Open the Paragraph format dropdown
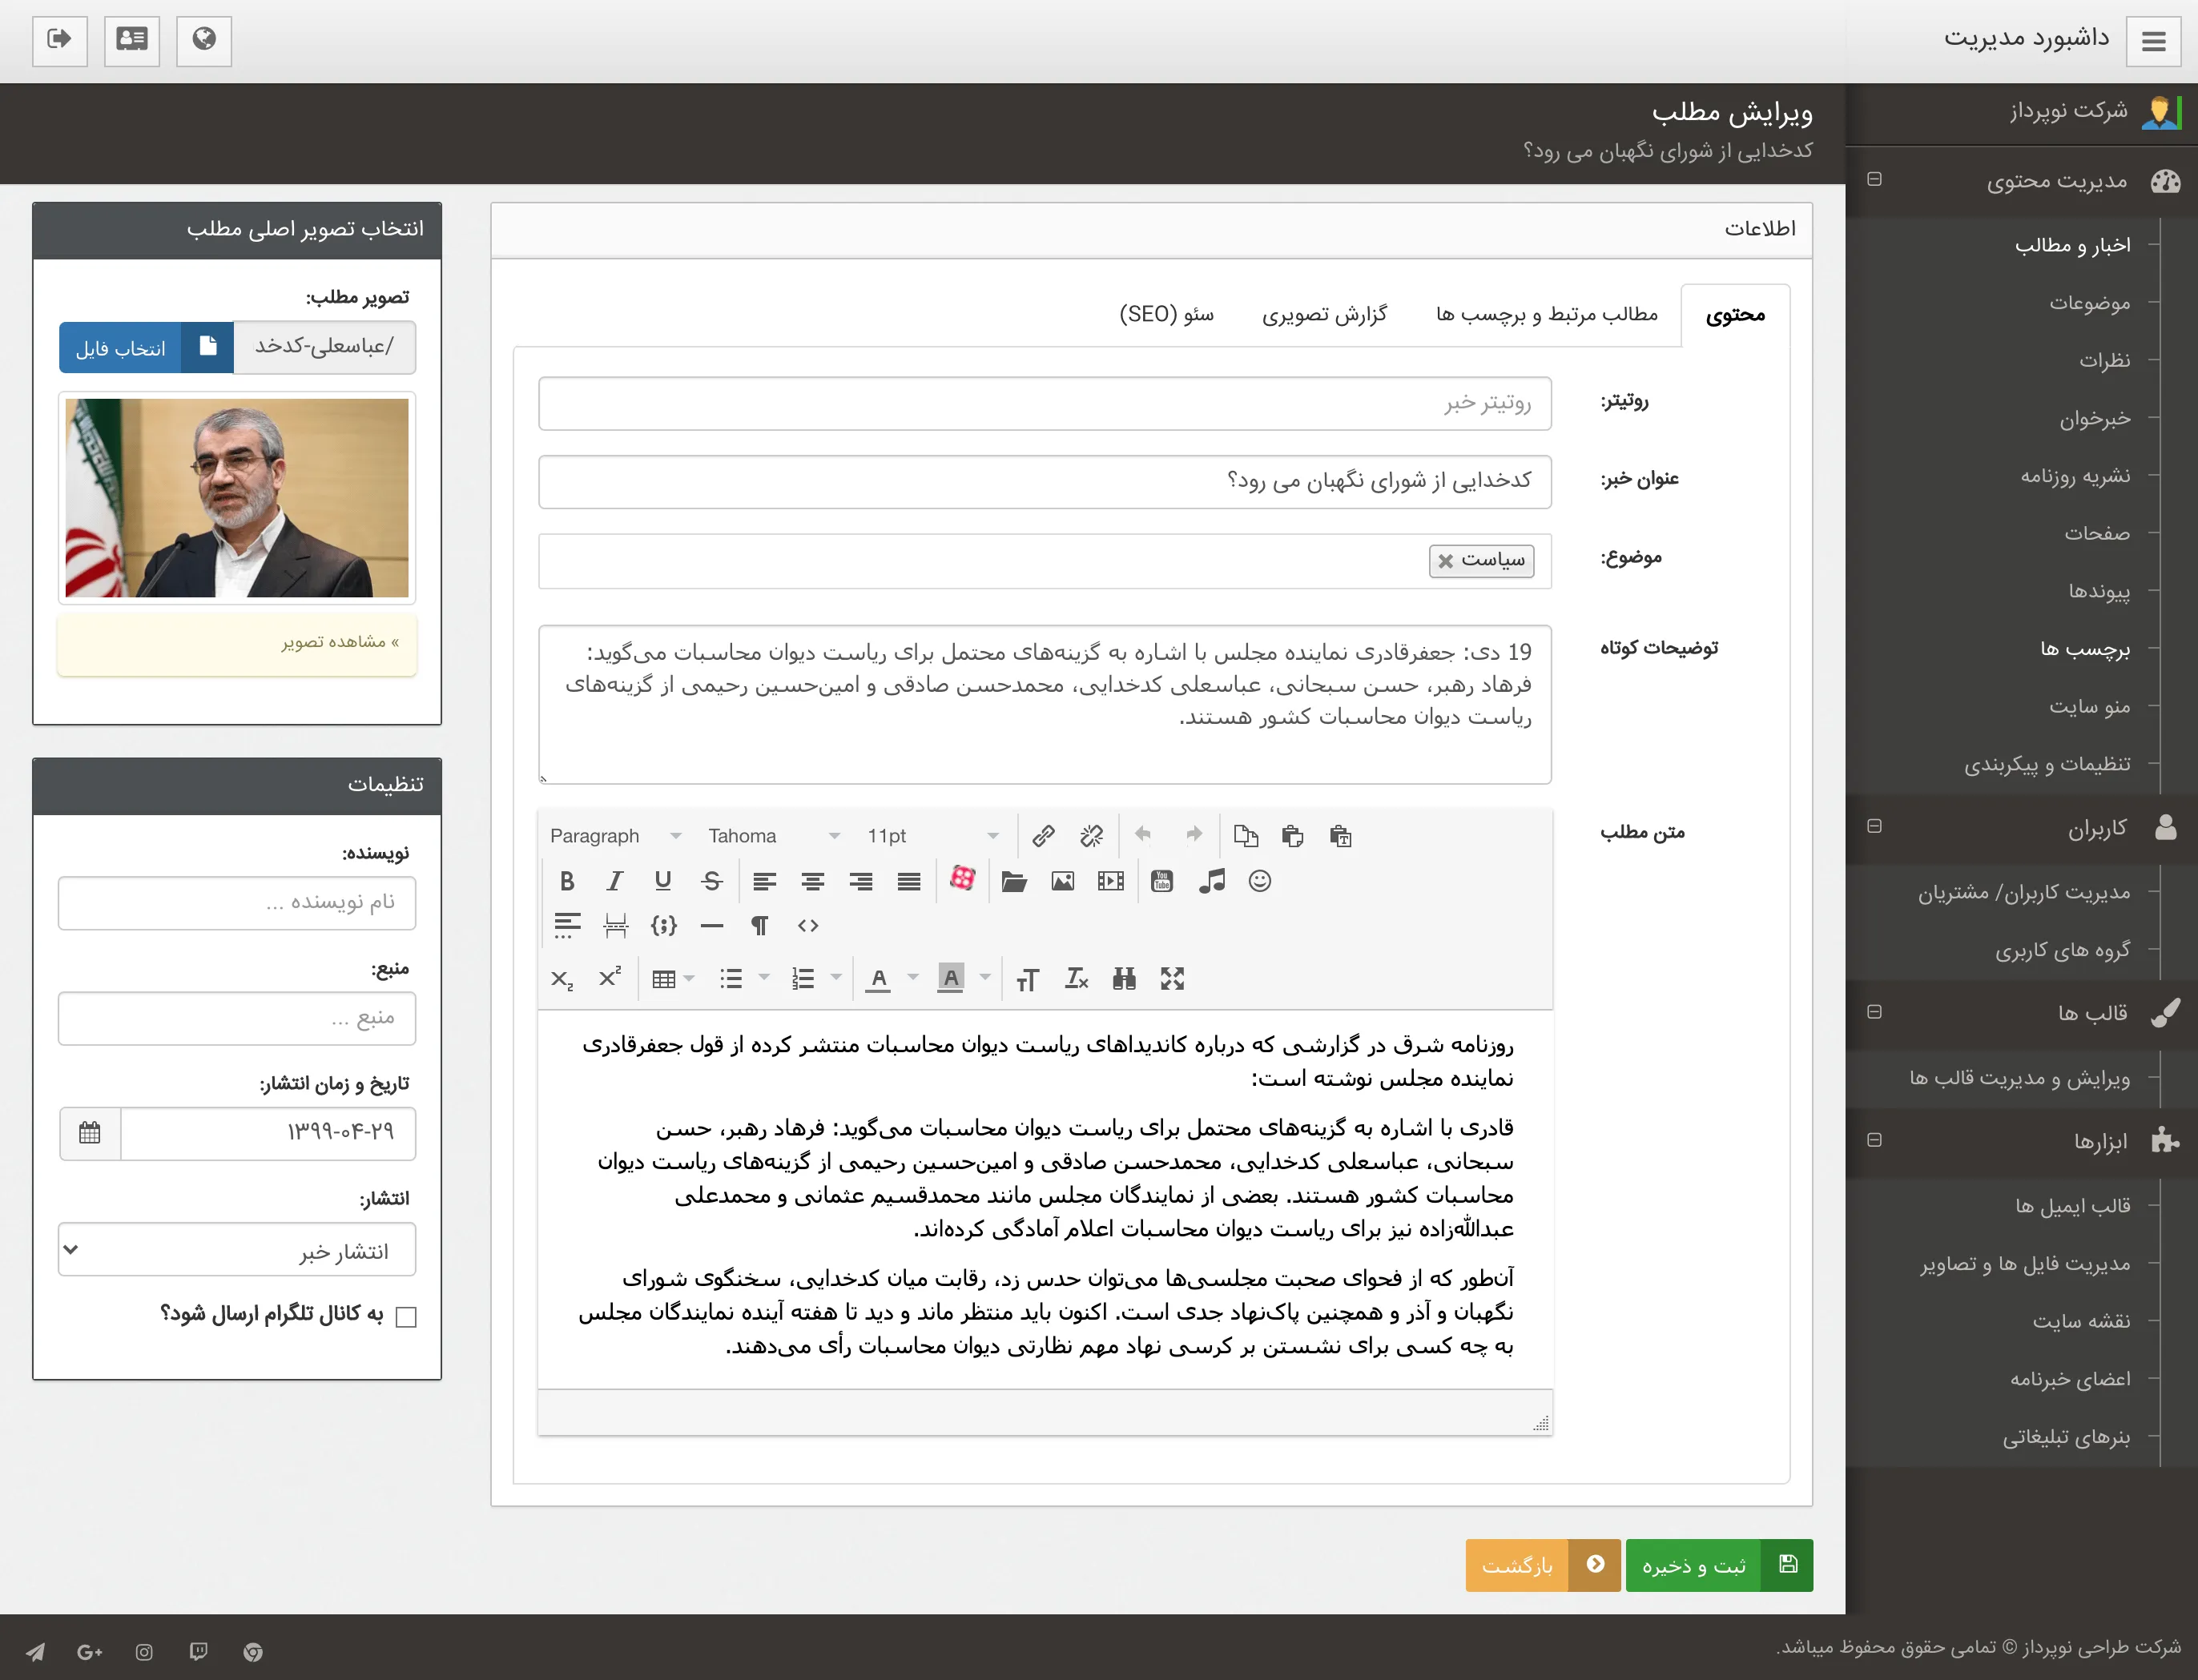The height and width of the screenshot is (1680, 2198). coord(614,835)
